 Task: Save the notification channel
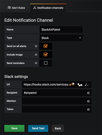point(14,128)
